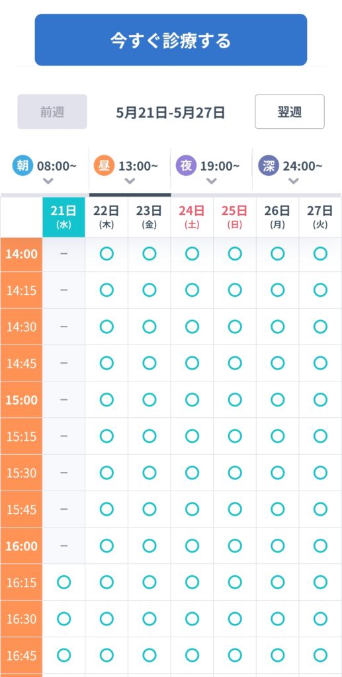Click the 深 late-night icon
This screenshot has width=342, height=677.
[269, 166]
